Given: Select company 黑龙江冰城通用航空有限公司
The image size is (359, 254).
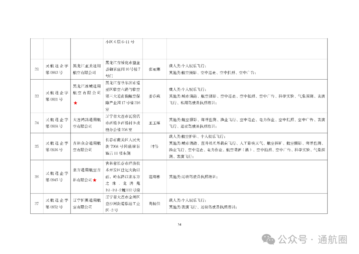Looking at the screenshot, I should 87,90.
